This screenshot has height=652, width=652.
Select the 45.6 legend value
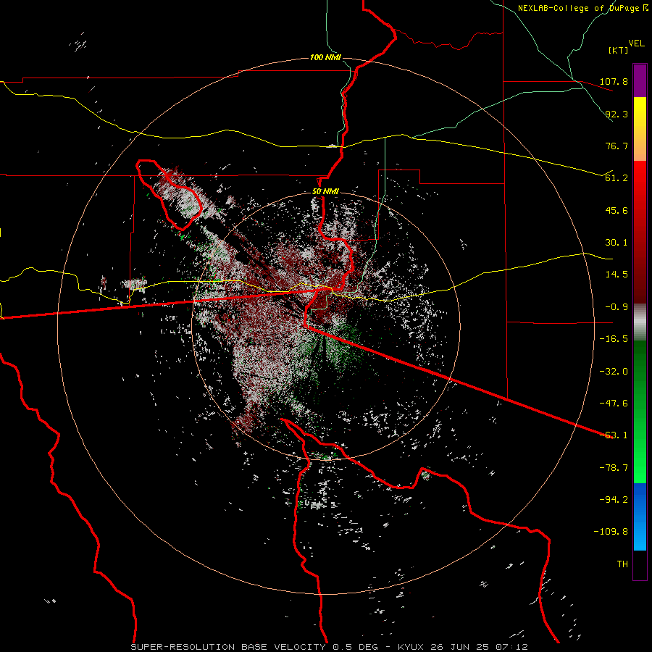pos(617,210)
